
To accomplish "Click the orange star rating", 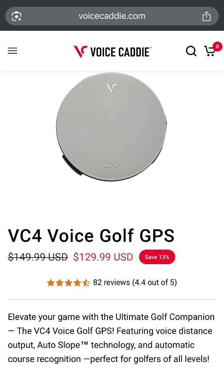I will pyautogui.click(x=68, y=283).
